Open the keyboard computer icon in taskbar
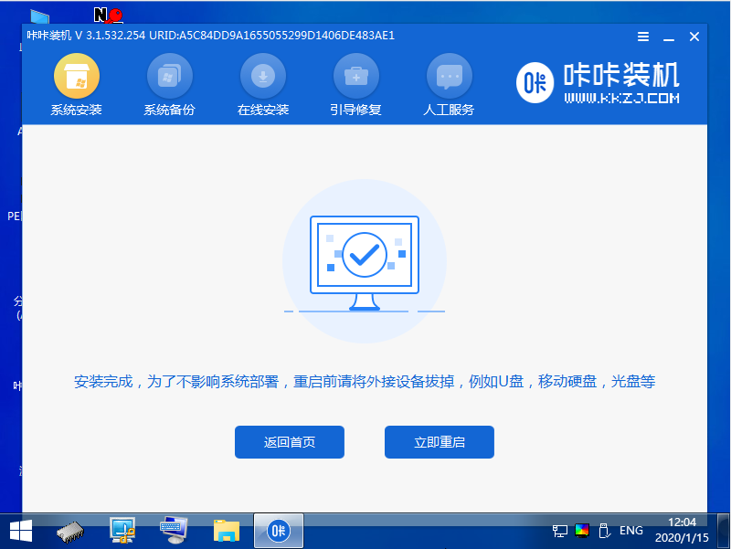This screenshot has height=549, width=731. tap(174, 530)
